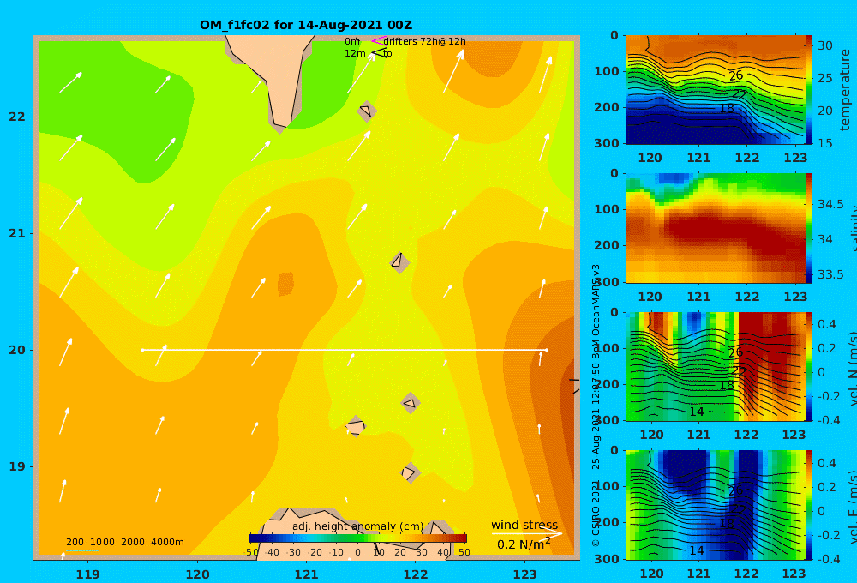
Task: Select the 'drifters 72h@12h' legend text
Action: pyautogui.click(x=425, y=41)
